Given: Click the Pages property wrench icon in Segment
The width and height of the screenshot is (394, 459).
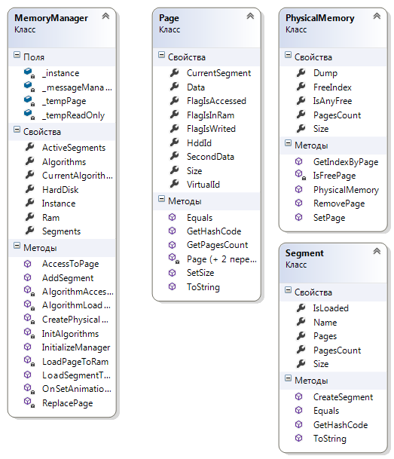Looking at the screenshot, I should click(301, 335).
